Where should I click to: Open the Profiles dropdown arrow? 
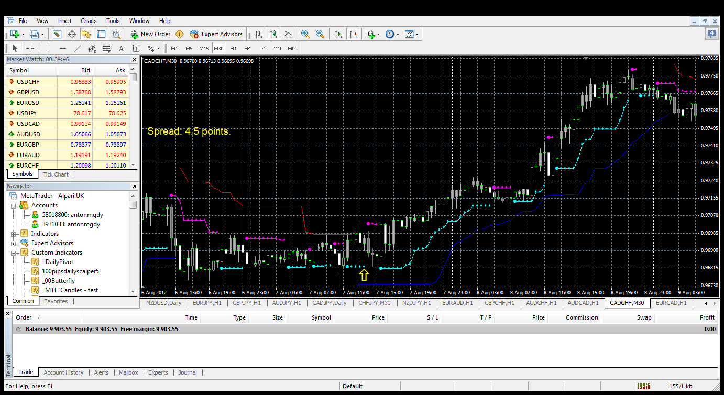tap(43, 34)
